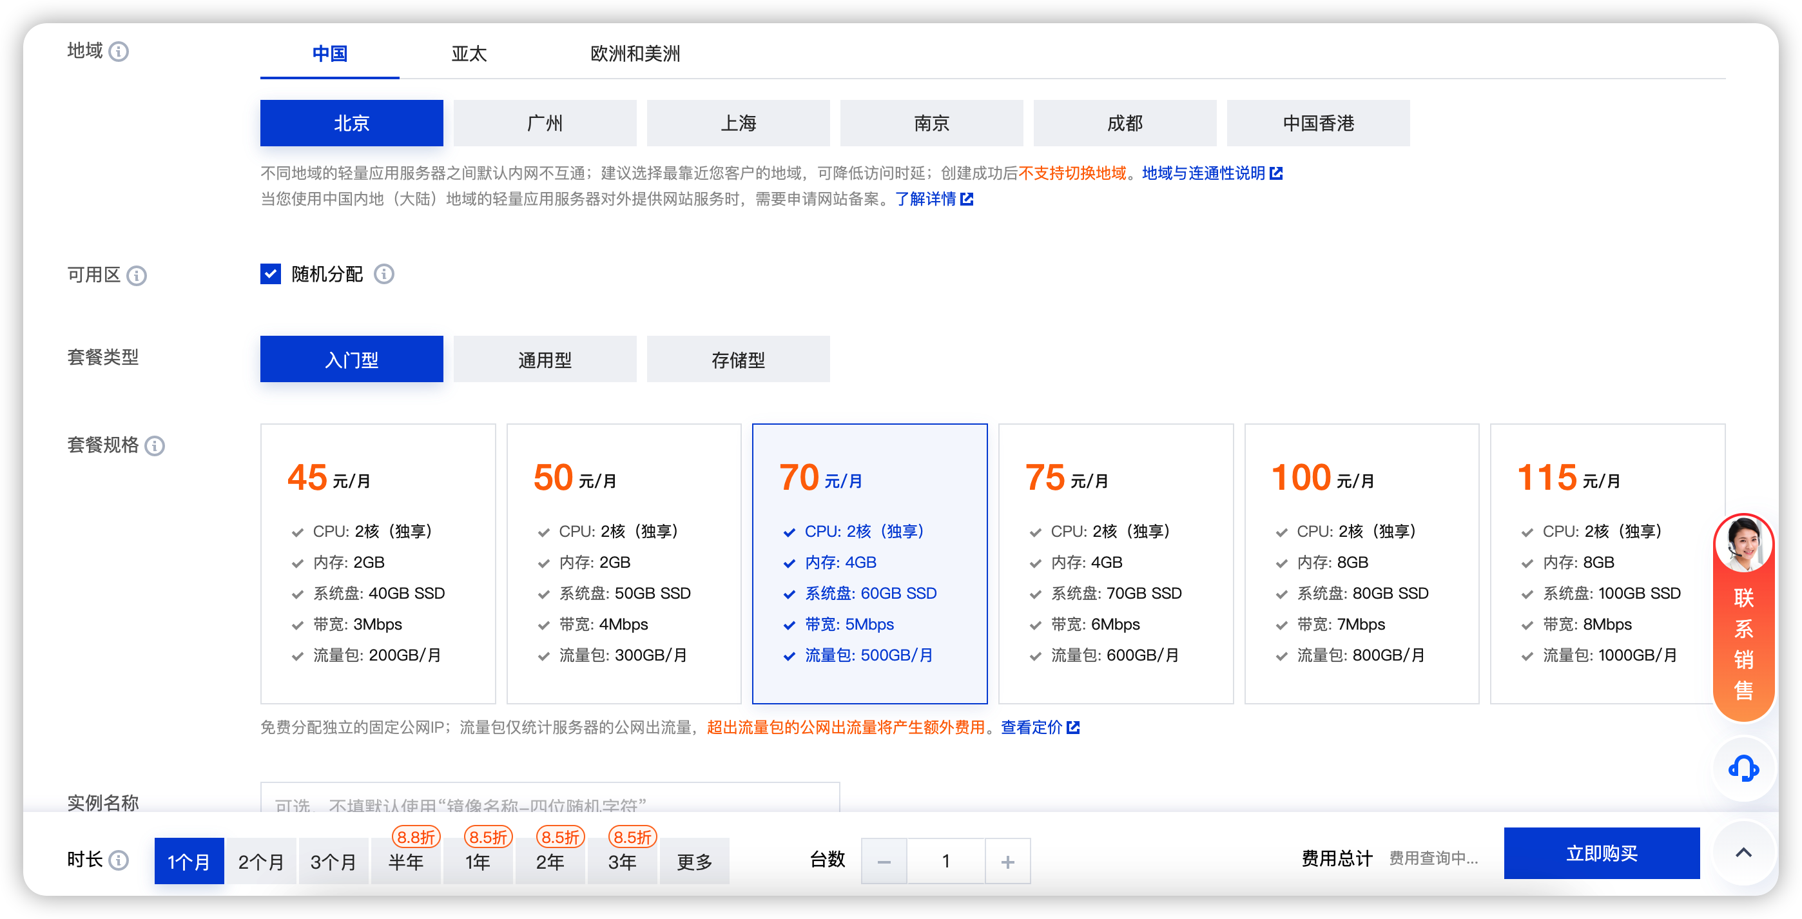Click info icon after 随机分配 checkbox
The height and width of the screenshot is (919, 1802).
point(383,274)
